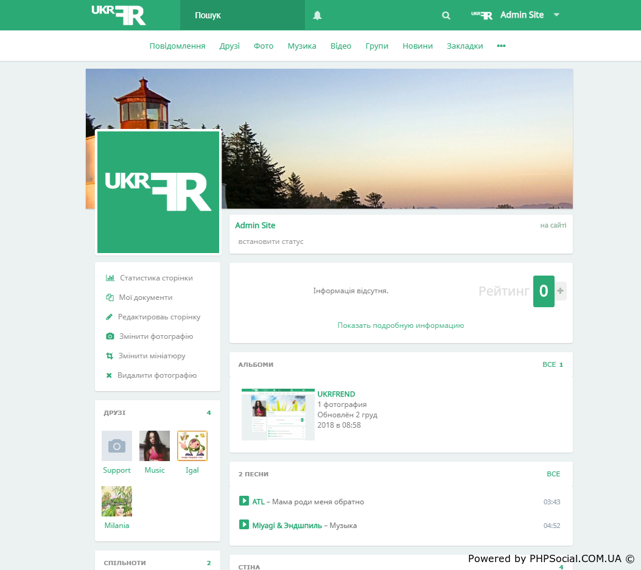This screenshot has width=641, height=570.
Task: Open the Закладки bookmarks menu item
Action: 464,46
